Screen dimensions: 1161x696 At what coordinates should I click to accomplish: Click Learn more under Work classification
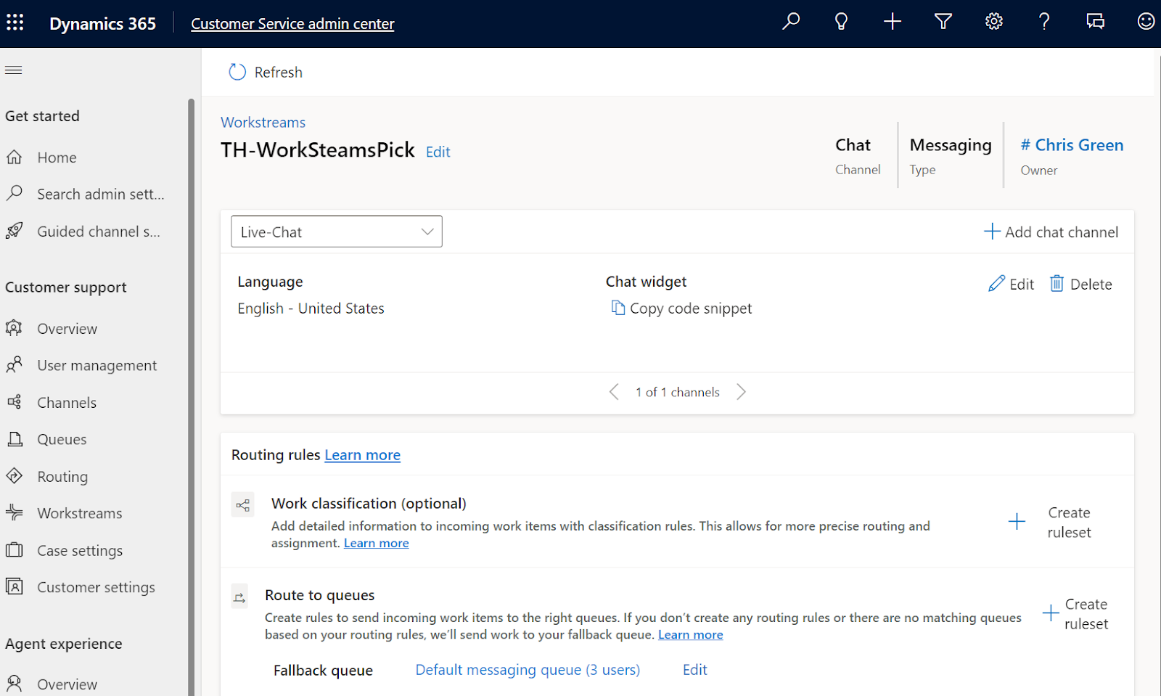[376, 543]
